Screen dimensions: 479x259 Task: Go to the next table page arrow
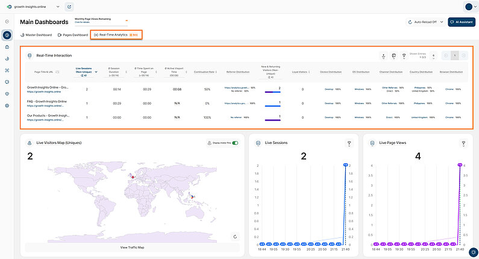click(x=464, y=55)
